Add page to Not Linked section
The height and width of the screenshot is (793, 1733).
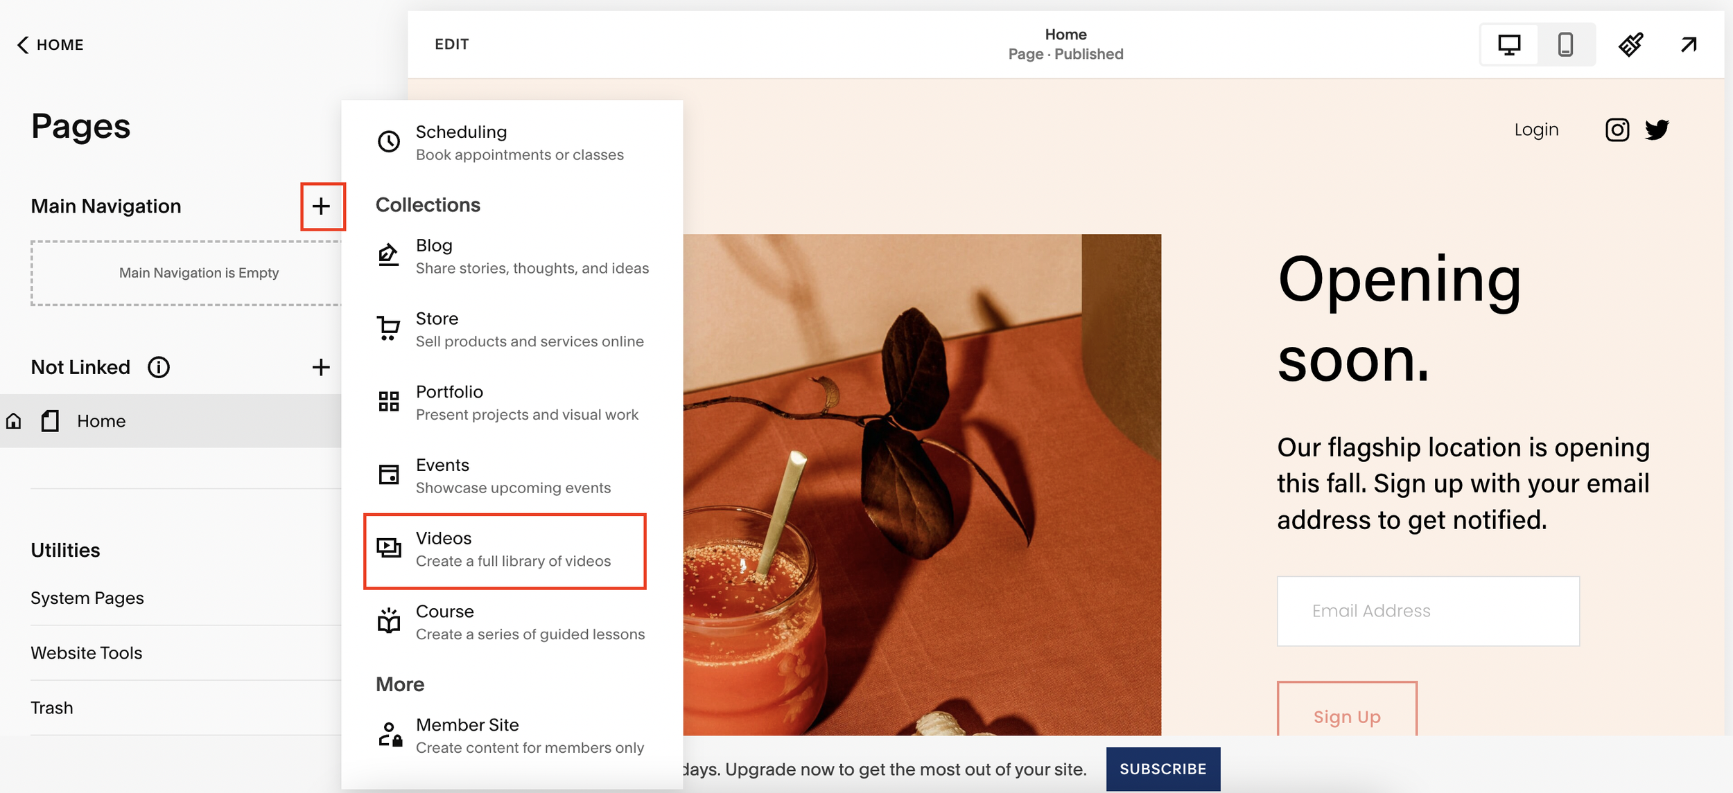tap(320, 367)
